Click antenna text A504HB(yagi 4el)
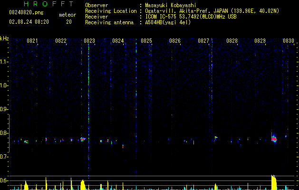Screen dimensions: 299x190 pos(168,22)
